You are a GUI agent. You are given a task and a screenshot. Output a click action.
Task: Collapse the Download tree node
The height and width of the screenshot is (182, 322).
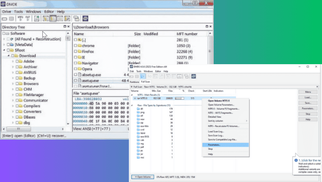8,56
